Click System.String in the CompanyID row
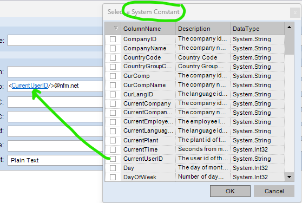The width and height of the screenshot is (302, 203). (257, 39)
